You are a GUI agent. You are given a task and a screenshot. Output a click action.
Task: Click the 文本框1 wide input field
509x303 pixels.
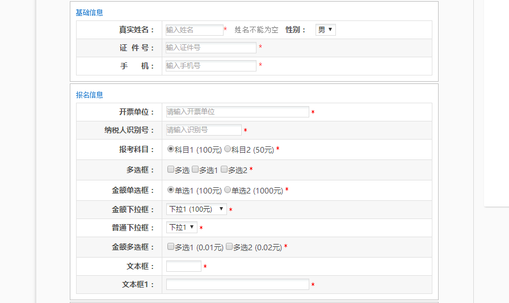point(237,284)
